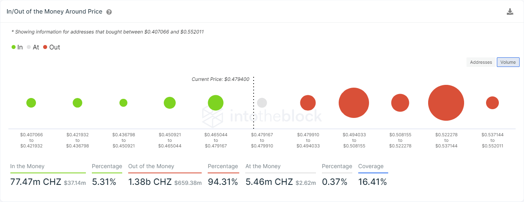Click the red bubble for $0.494033 to $0.508155
This screenshot has height=202, width=524.
click(x=353, y=103)
